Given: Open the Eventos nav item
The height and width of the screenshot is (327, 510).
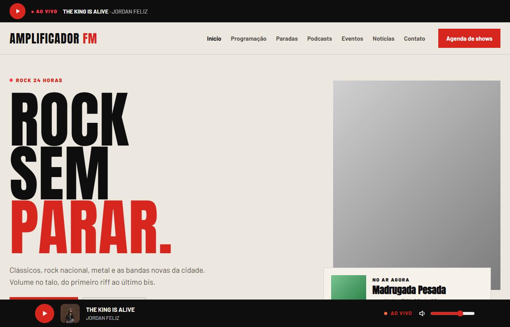Looking at the screenshot, I should click(x=352, y=39).
